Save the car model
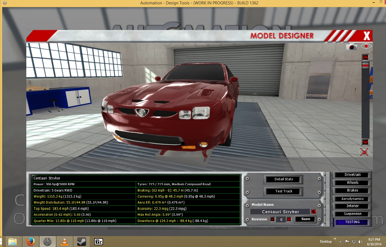Viewport: 386px width, 247px height. [305, 219]
